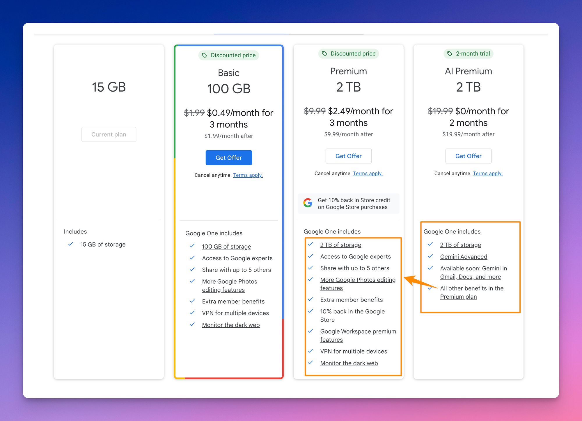Open AI Premium's 2 TB of storage link
The width and height of the screenshot is (582, 421).
point(460,245)
